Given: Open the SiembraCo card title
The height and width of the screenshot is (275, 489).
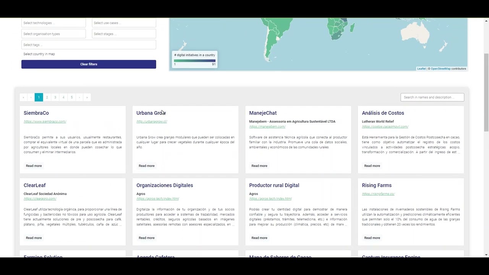Looking at the screenshot, I should click(x=36, y=113).
